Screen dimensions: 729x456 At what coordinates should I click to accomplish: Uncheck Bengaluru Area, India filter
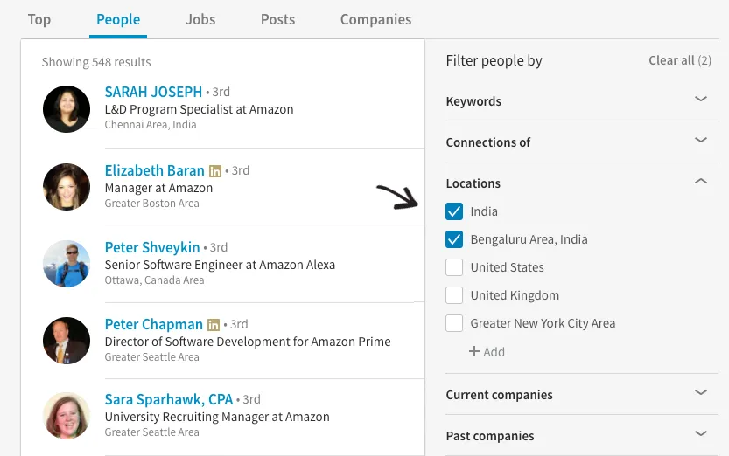coord(454,239)
